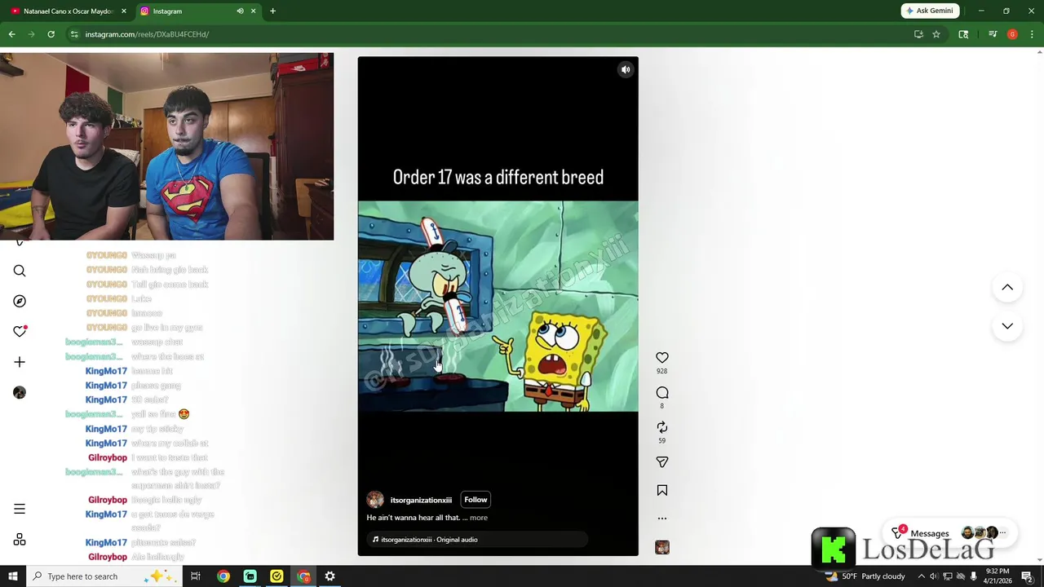
Task: Open the Chrome three-dot menu
Action: (1032, 34)
